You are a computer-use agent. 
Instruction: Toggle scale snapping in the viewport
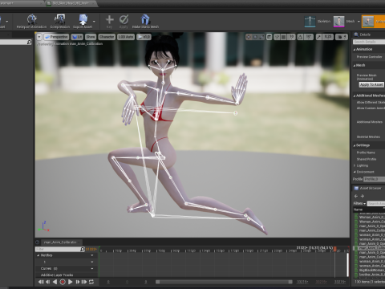point(319,37)
